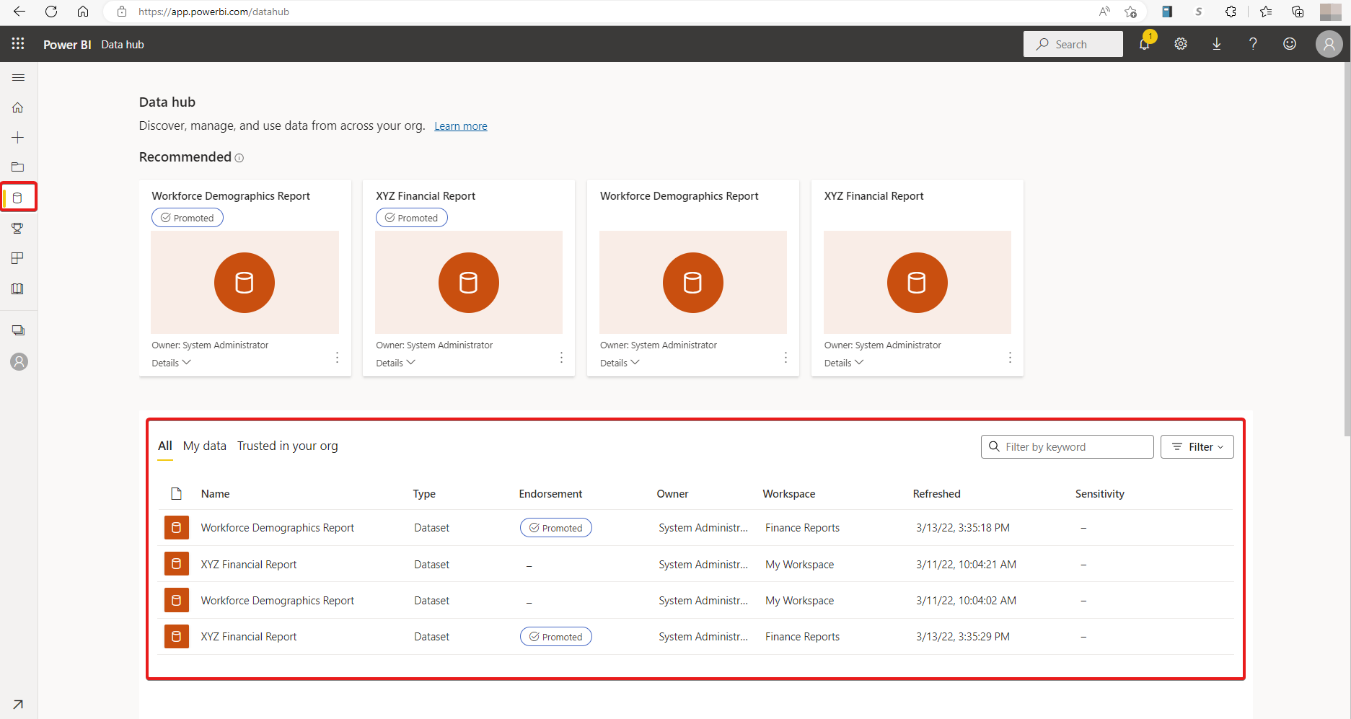Click the Learn more link
This screenshot has height=719, width=1351.
[460, 126]
